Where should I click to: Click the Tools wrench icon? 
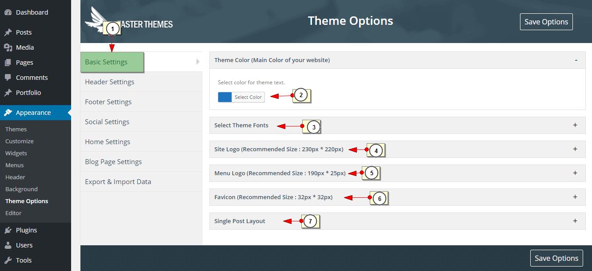(8, 260)
